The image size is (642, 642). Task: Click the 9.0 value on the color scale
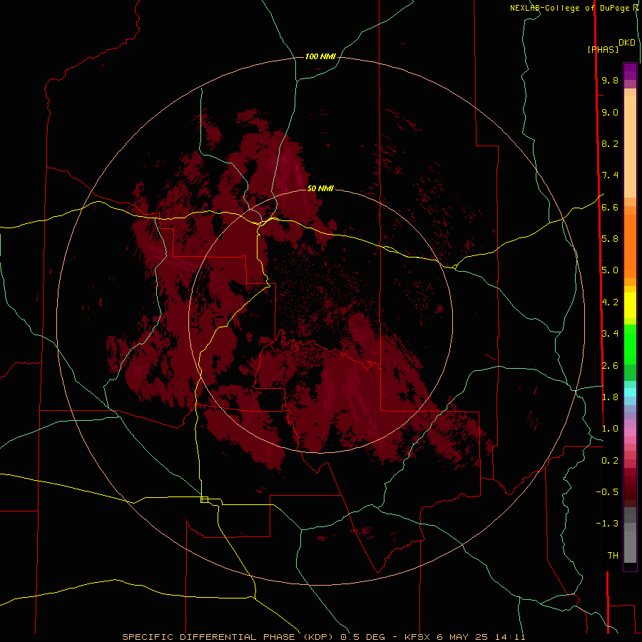610,112
